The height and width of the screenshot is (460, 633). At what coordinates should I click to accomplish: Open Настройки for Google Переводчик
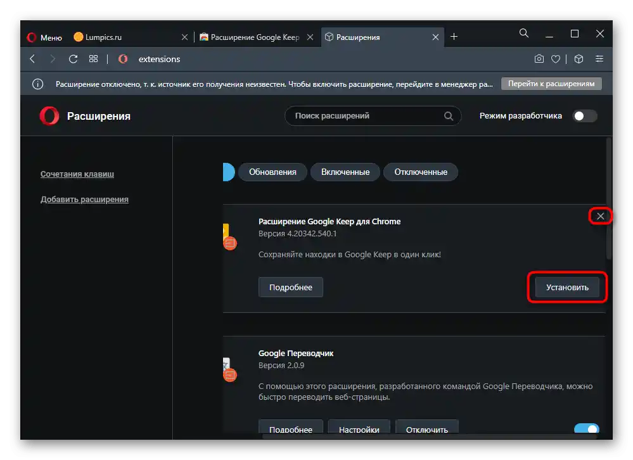tap(359, 427)
